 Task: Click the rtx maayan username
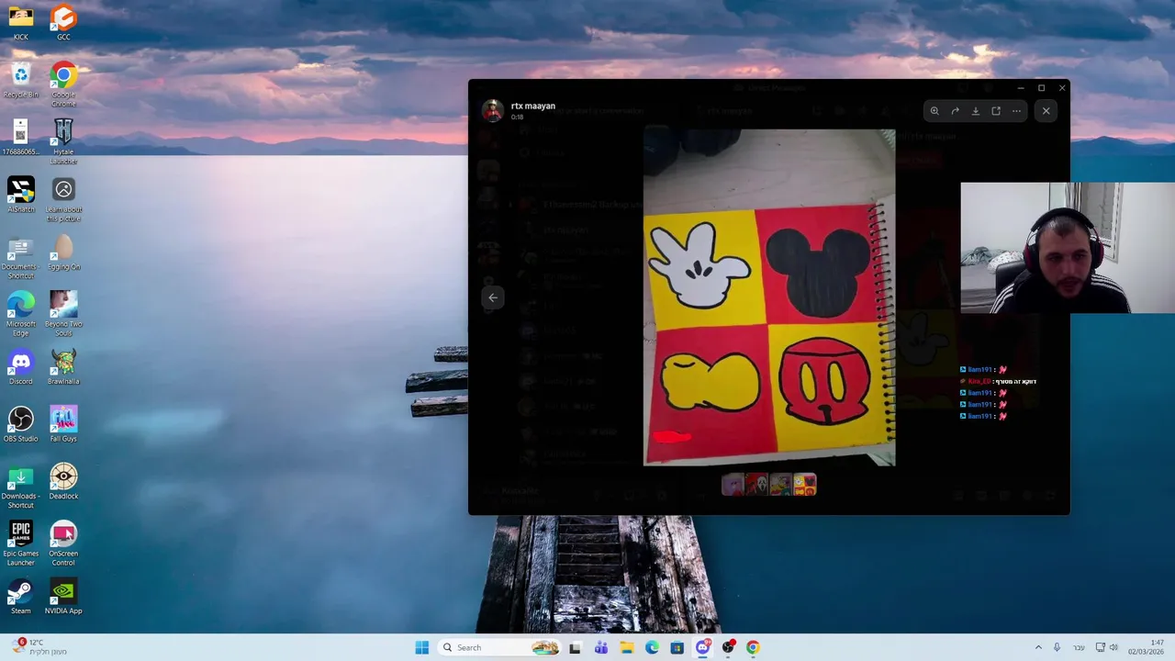(x=533, y=106)
